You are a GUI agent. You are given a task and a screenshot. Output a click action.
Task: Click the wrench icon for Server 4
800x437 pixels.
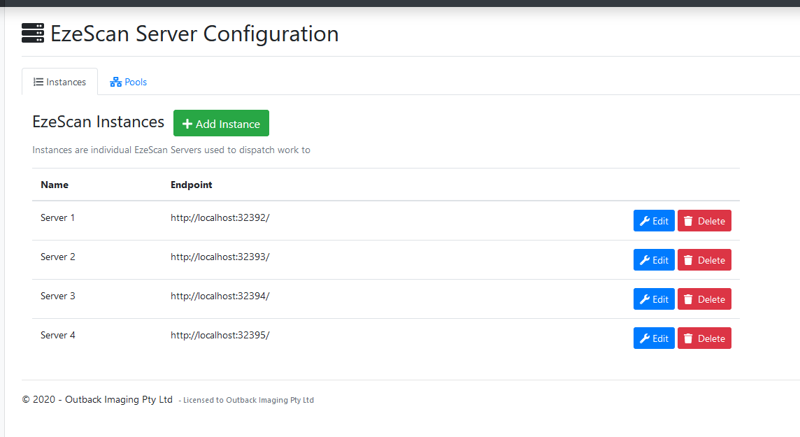[645, 338]
